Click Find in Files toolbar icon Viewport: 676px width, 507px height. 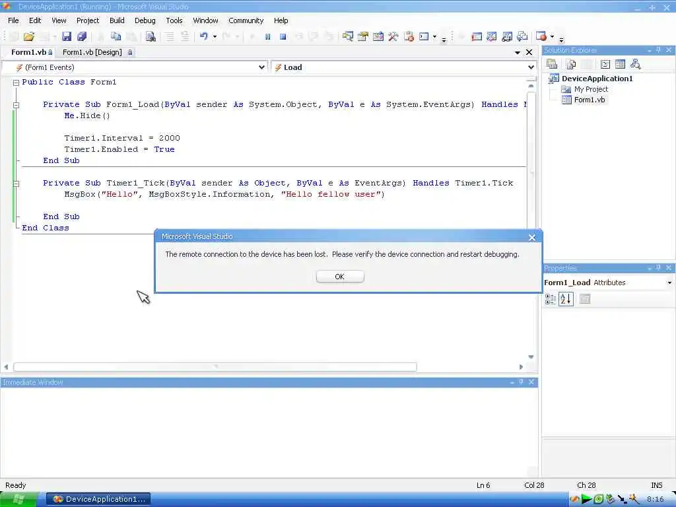(x=151, y=37)
